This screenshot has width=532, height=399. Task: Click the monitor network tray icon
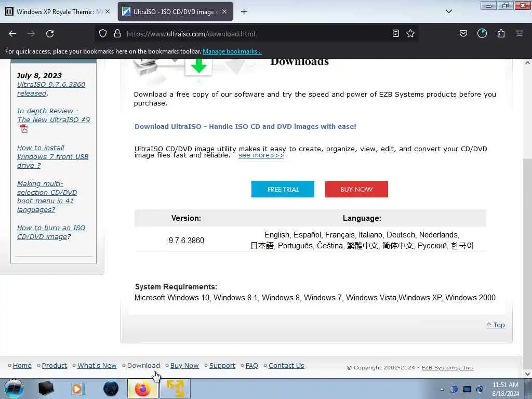pyautogui.click(x=467, y=389)
